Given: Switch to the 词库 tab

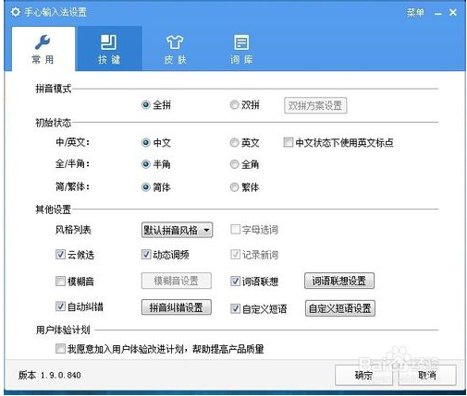Looking at the screenshot, I should tap(241, 49).
